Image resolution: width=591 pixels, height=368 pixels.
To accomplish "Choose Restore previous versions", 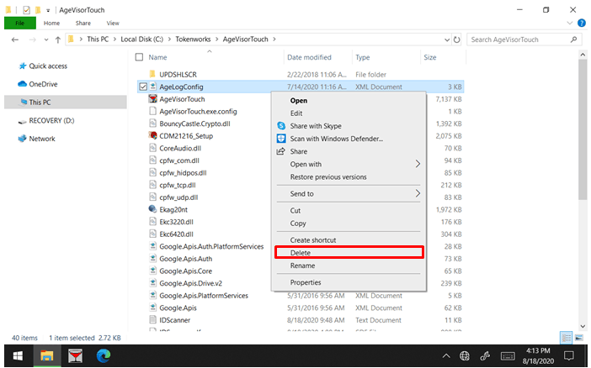I will (349, 177).
